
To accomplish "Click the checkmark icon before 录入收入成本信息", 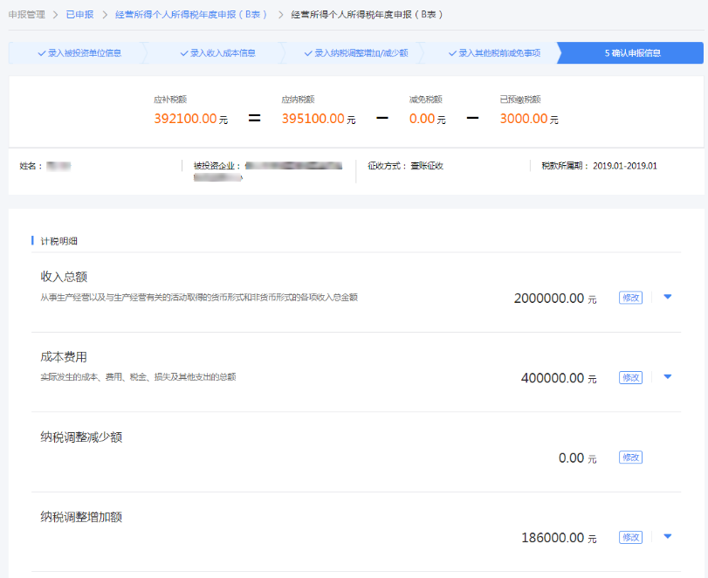I will [184, 53].
